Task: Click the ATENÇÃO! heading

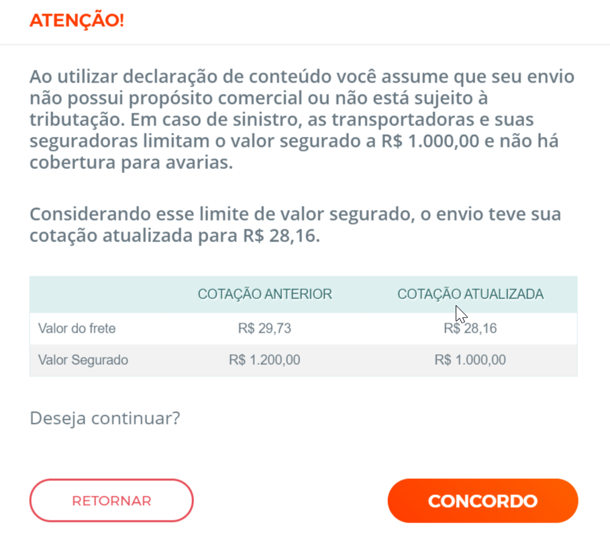Action: tap(77, 20)
